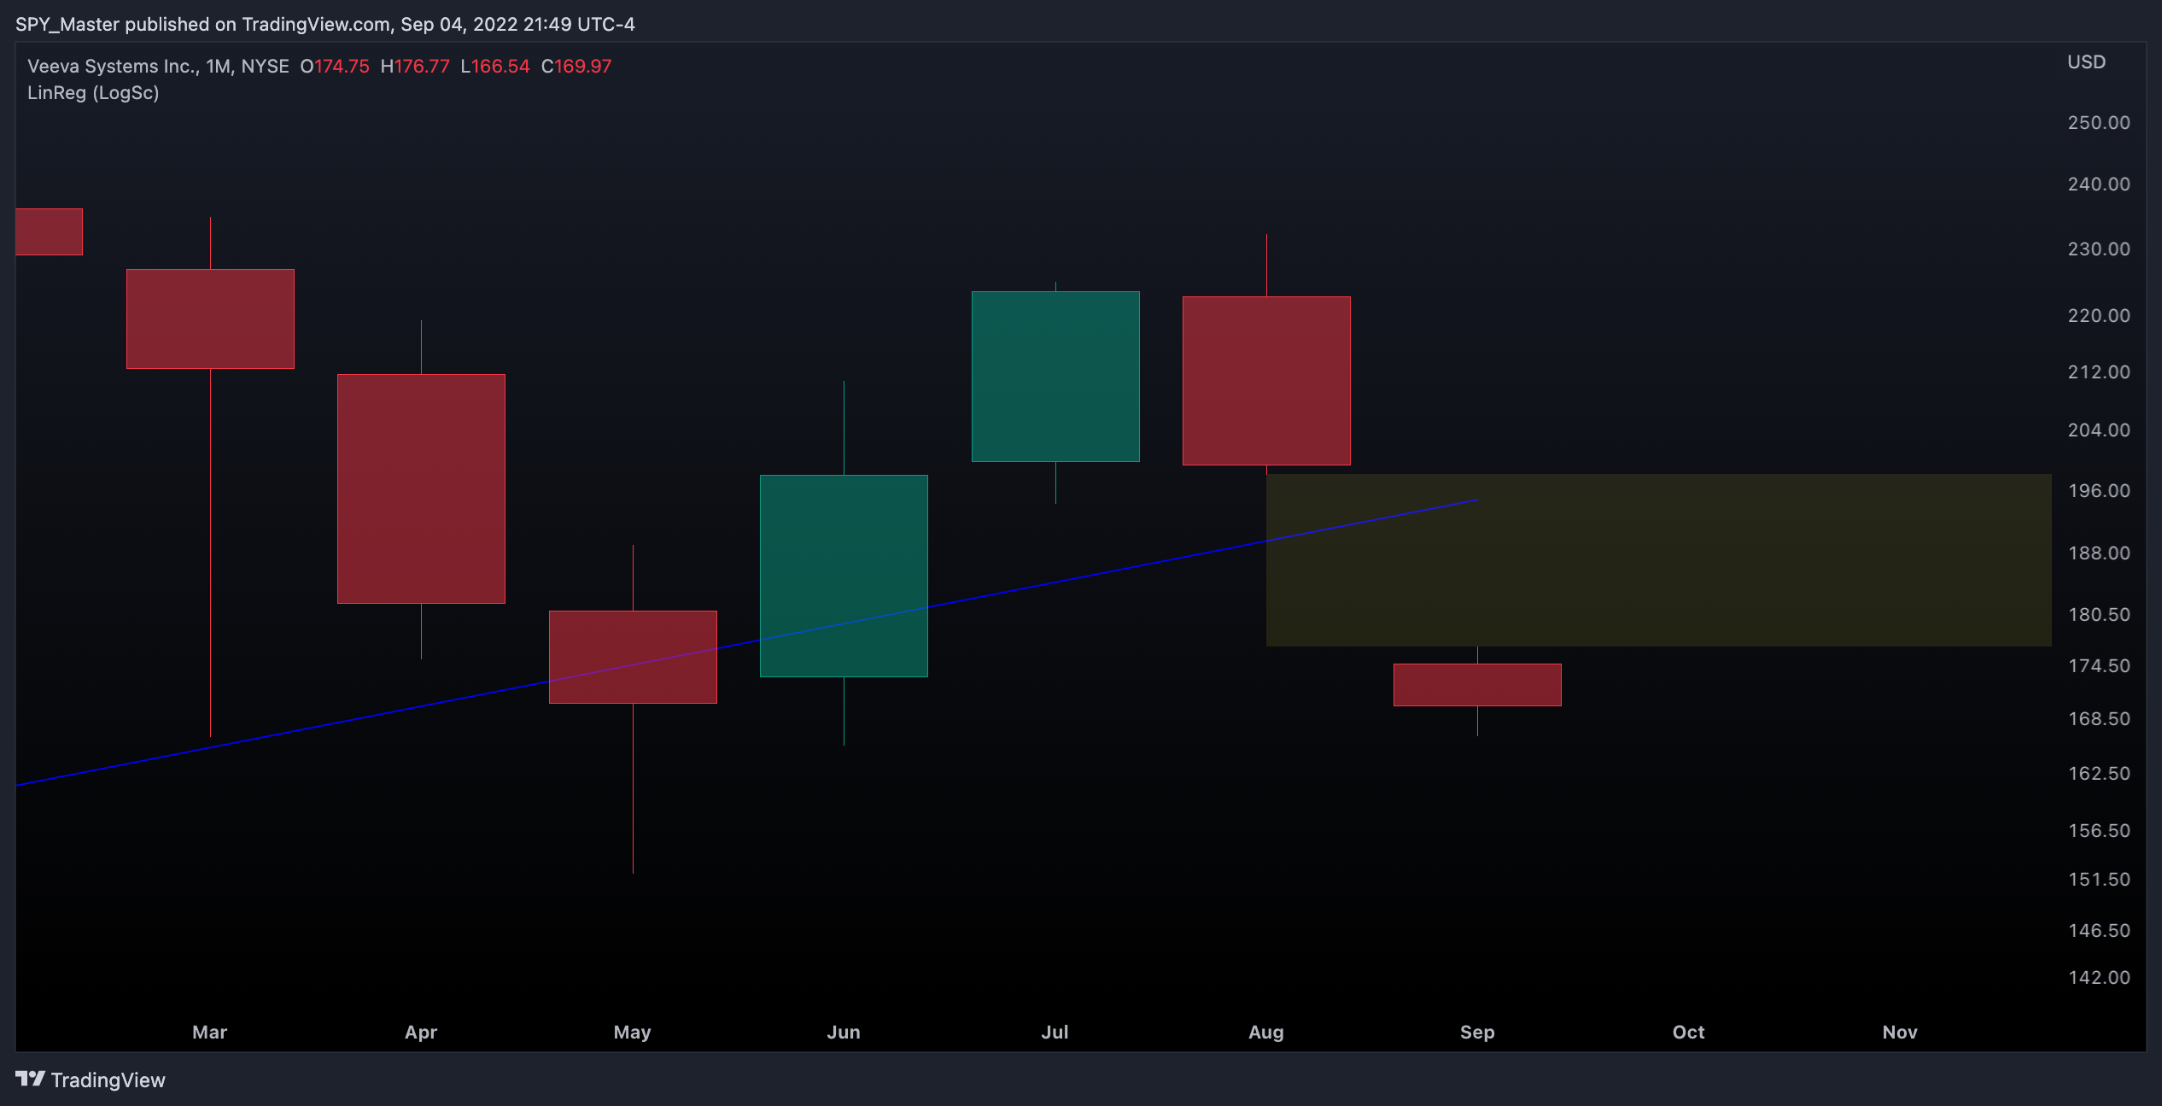This screenshot has width=2162, height=1106.
Task: Click the partial February candle at the left edge
Action: click(49, 231)
